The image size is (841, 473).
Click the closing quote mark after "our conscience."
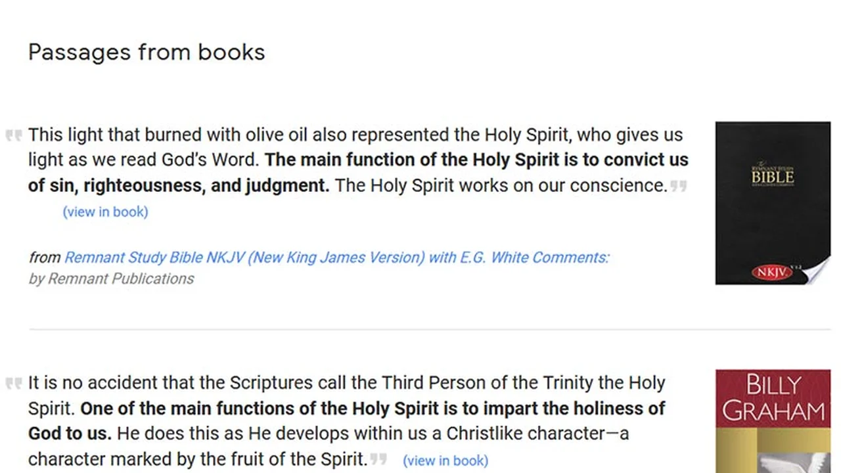click(x=679, y=186)
